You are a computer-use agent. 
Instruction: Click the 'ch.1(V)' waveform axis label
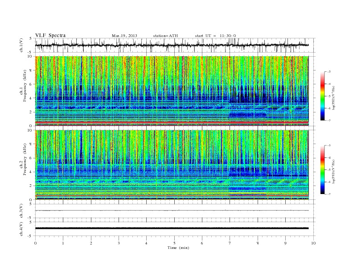pyautogui.click(x=21, y=45)
